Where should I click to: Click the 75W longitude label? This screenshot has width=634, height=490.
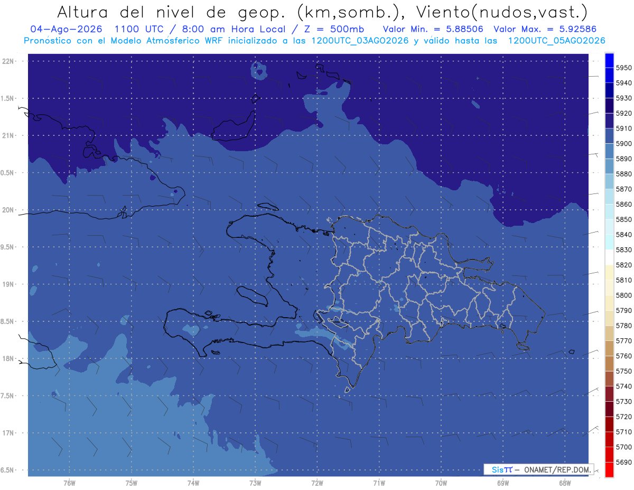click(131, 483)
